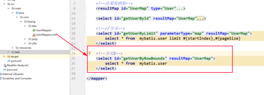Click the <!--//分页--> comment on line 19

110,28
